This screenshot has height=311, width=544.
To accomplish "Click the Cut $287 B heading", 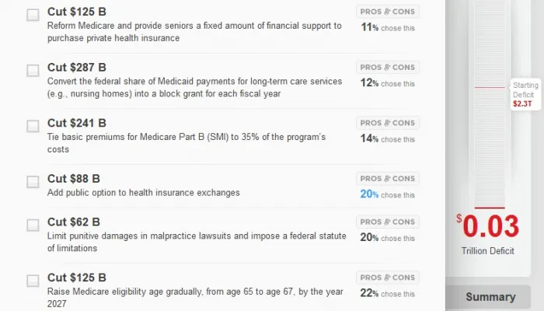I will click(x=77, y=68).
